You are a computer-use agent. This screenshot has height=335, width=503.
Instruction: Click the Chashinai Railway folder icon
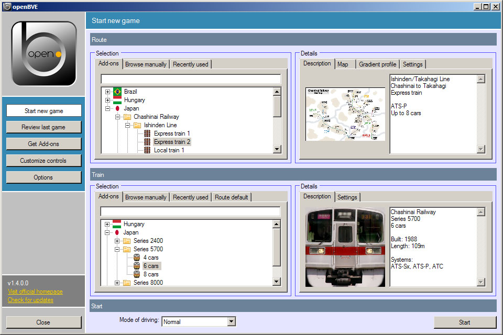[x=127, y=117]
